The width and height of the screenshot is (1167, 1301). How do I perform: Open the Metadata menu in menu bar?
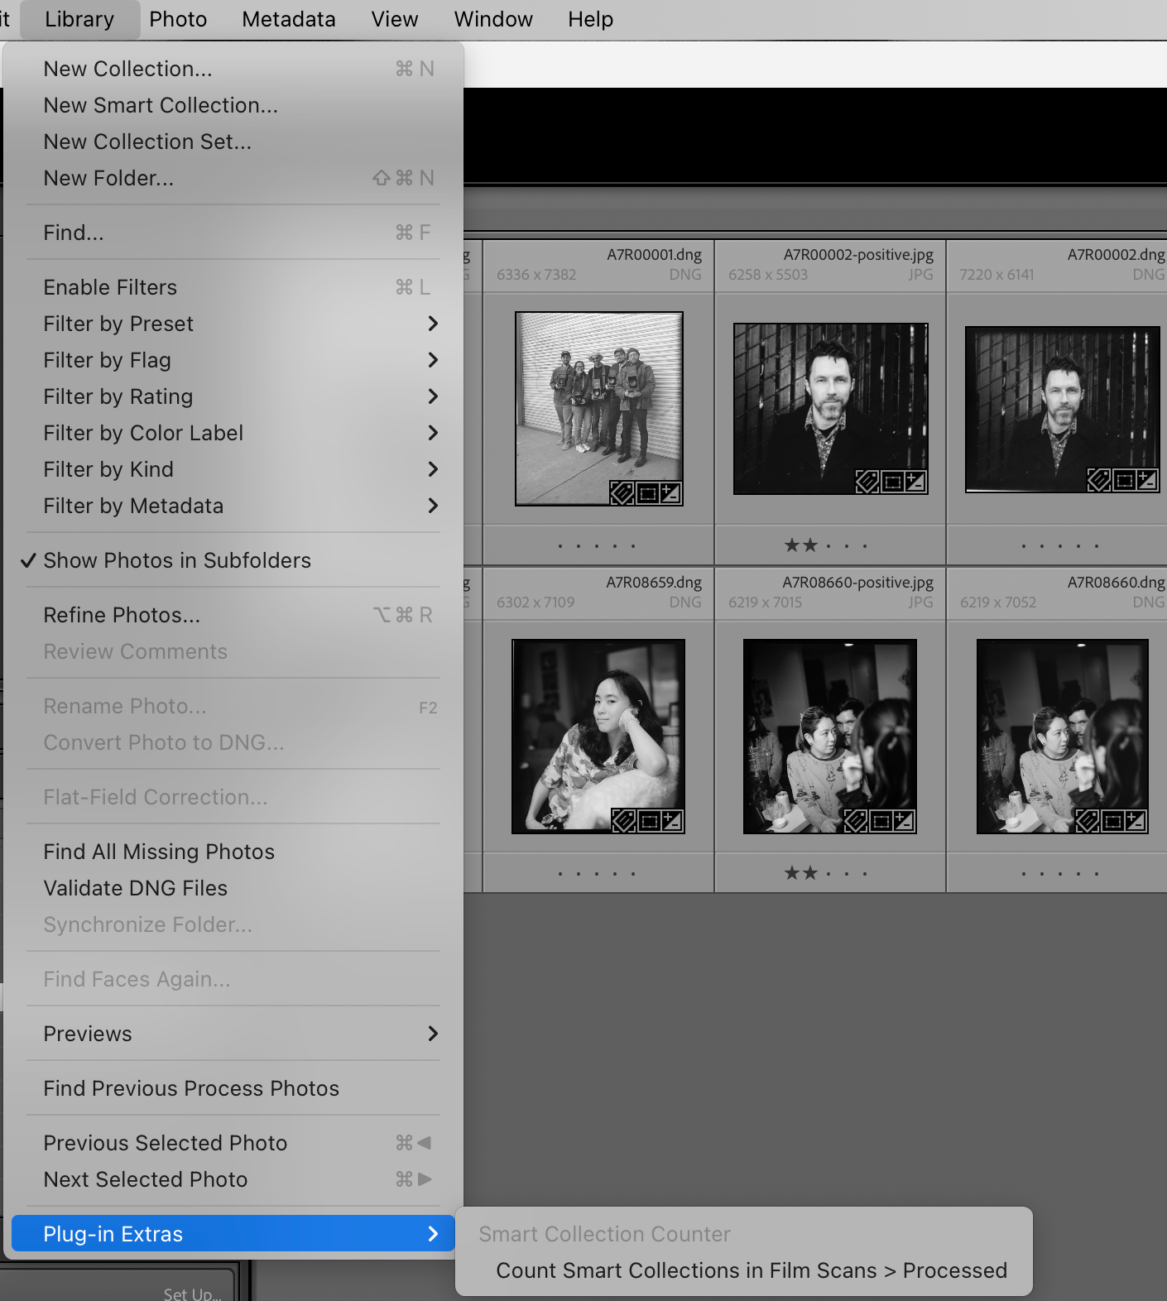point(288,19)
